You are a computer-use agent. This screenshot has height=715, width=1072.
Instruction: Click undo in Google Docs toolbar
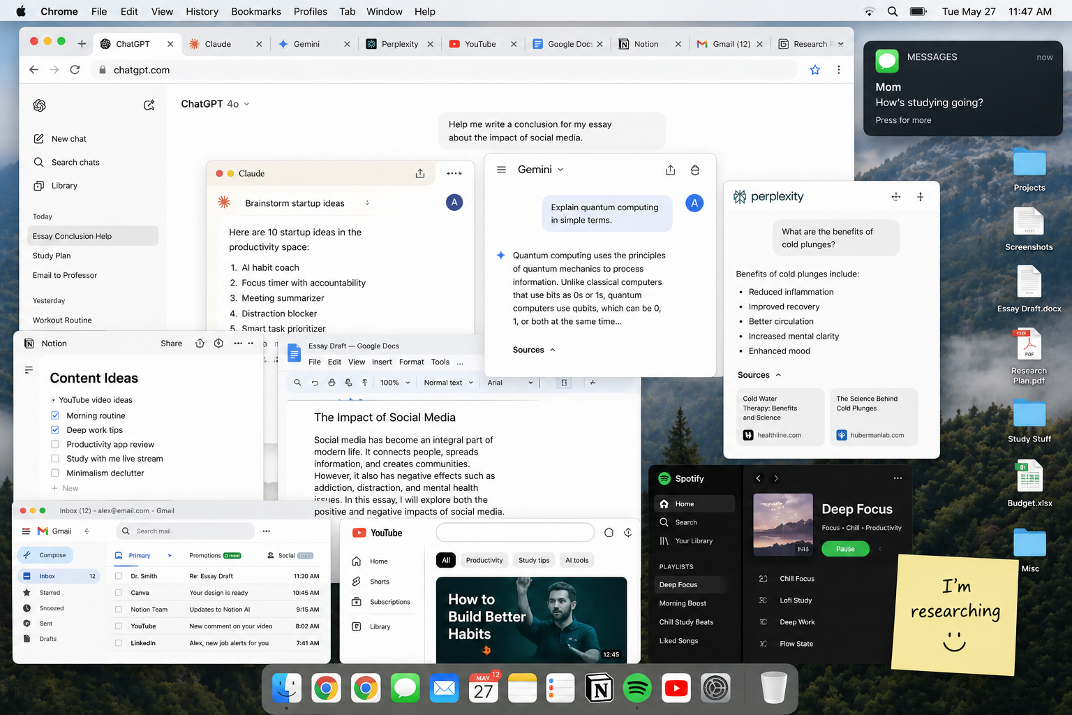point(315,383)
